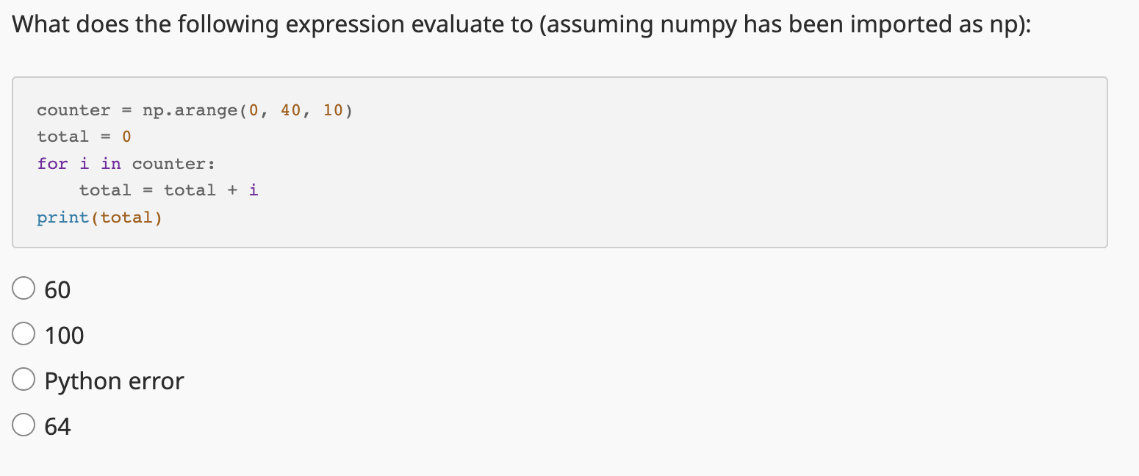Screen dimensions: 1139x476
Task: Select the radio button for 60
Action: click(24, 288)
